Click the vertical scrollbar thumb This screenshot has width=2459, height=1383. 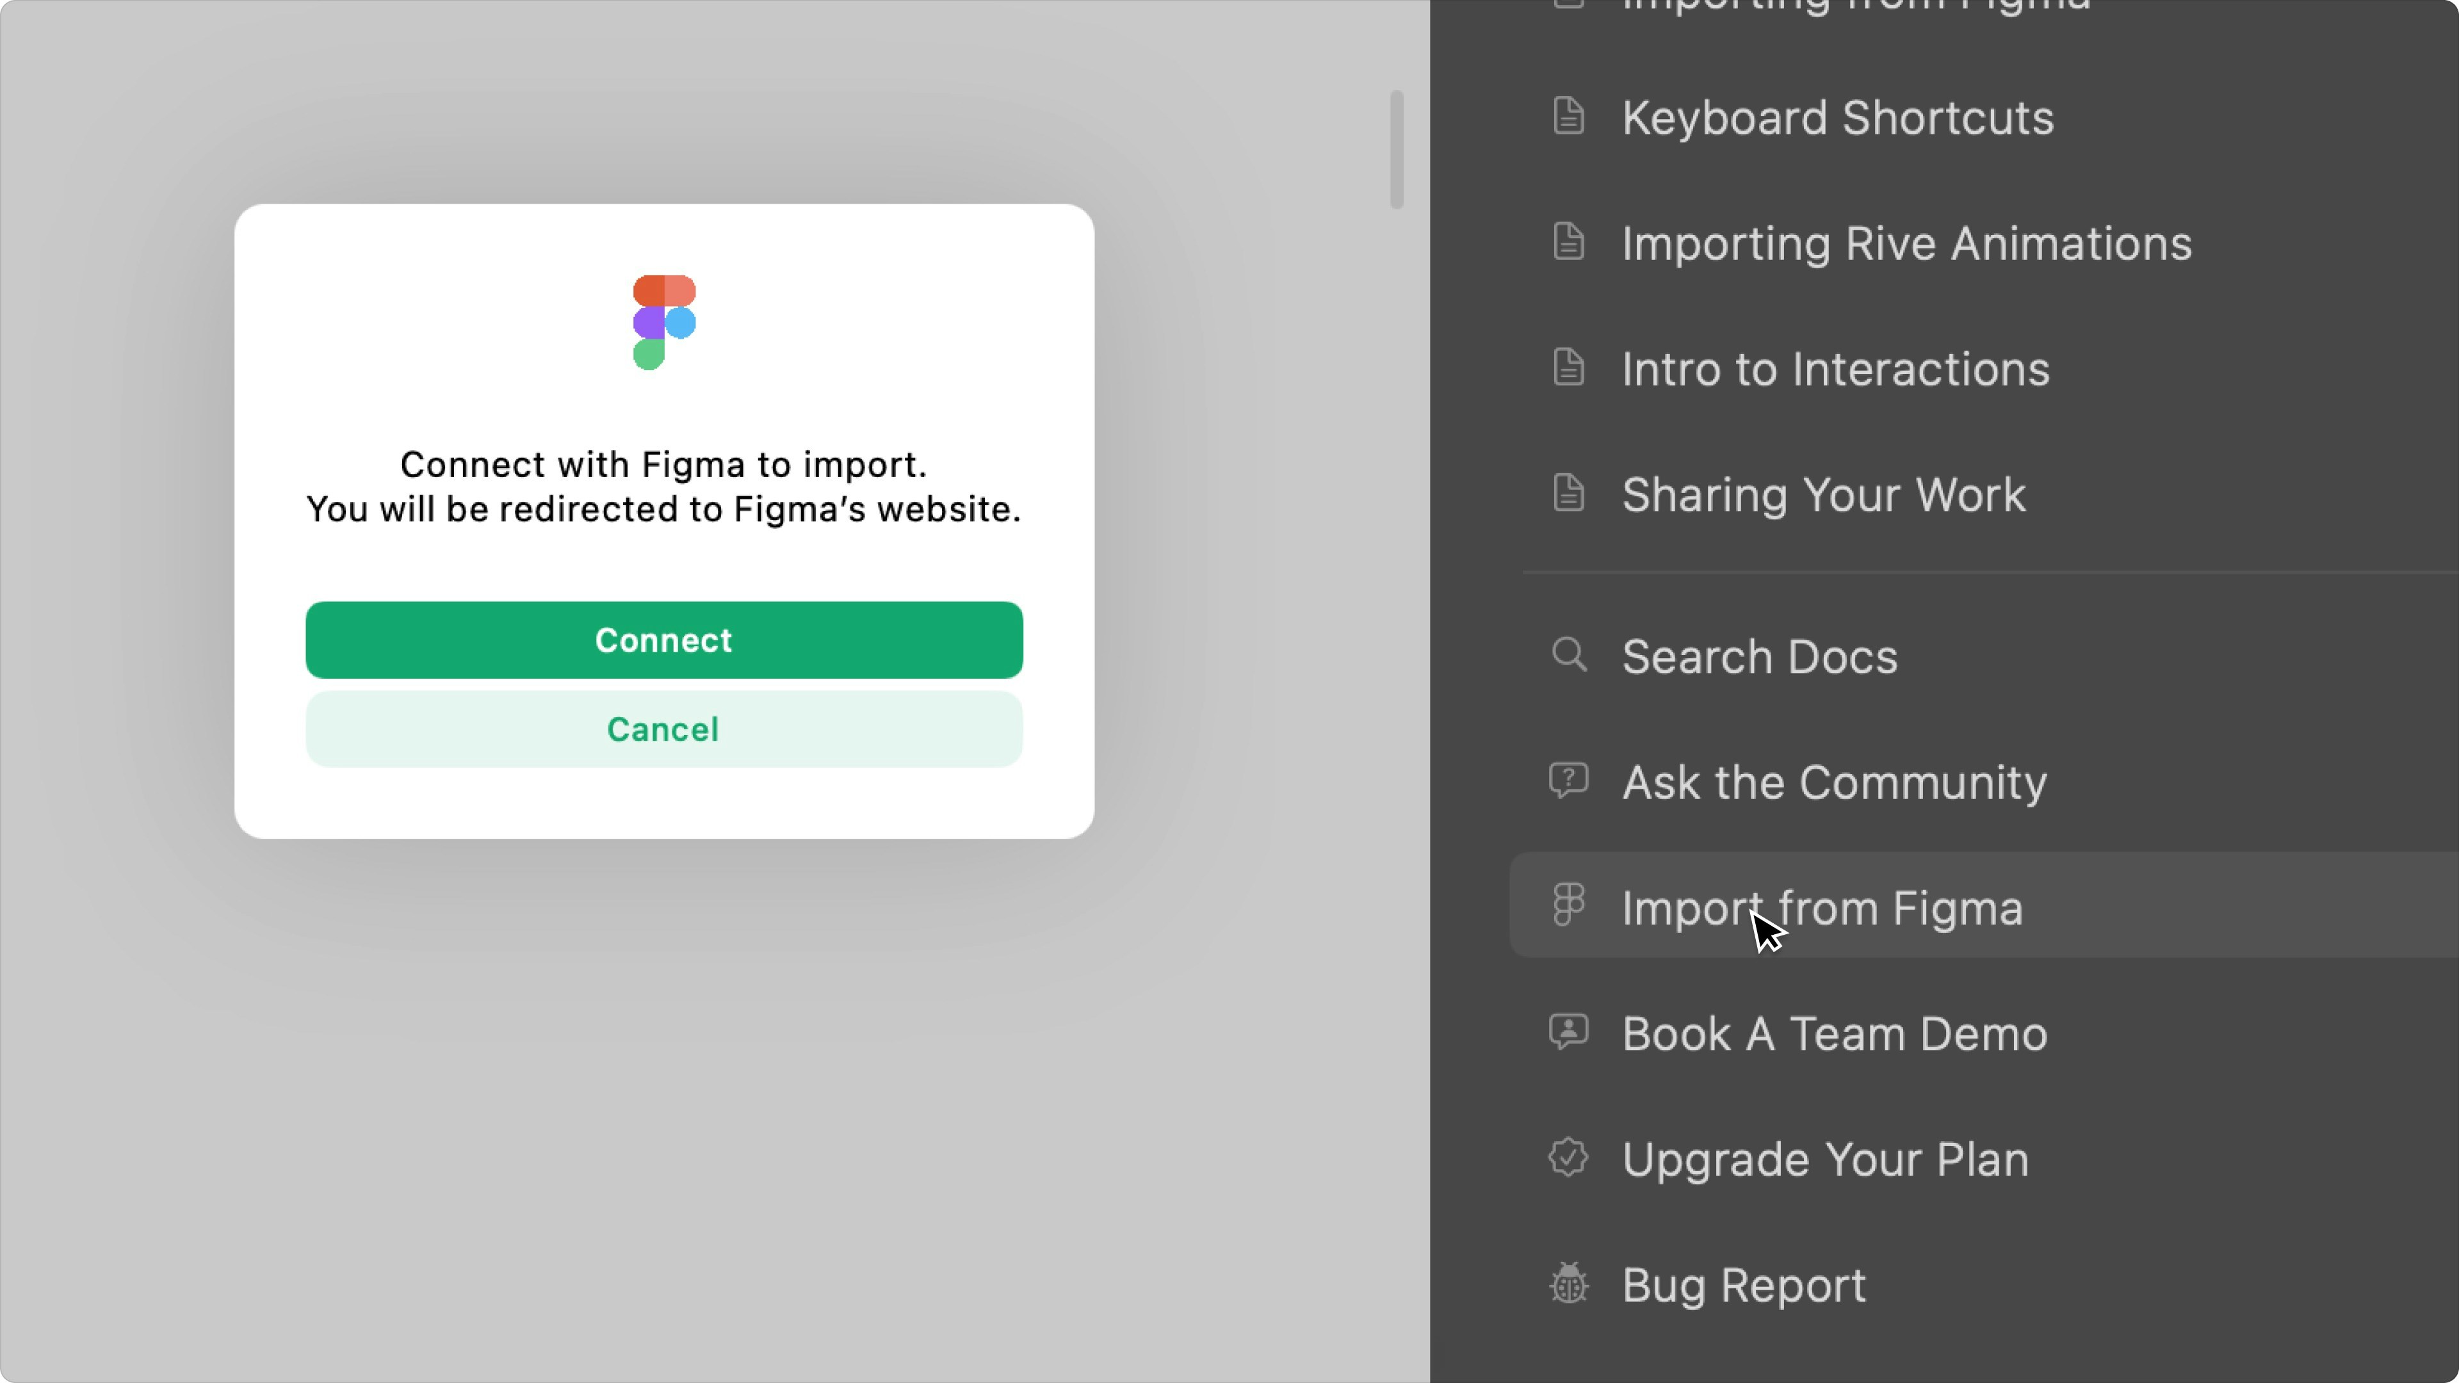click(1397, 150)
